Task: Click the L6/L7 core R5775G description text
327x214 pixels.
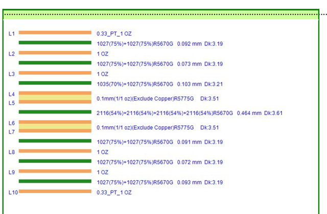Action: 145,128
